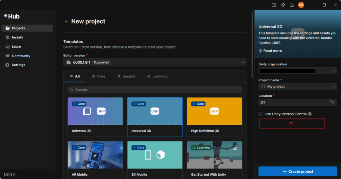
Task: Select Get Started With Unity template
Action: [214, 160]
